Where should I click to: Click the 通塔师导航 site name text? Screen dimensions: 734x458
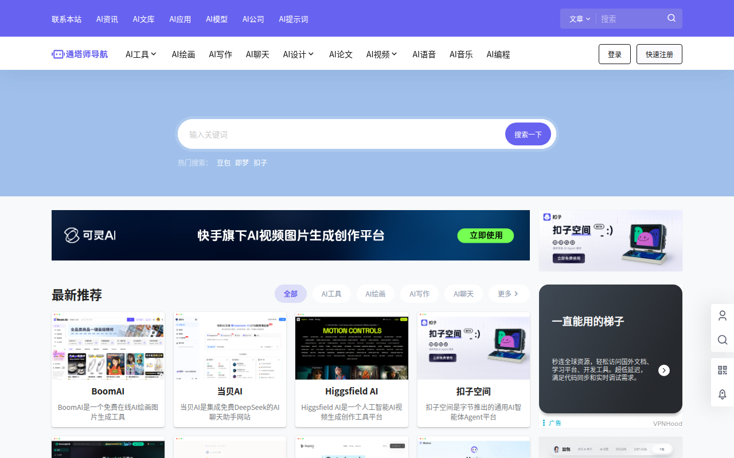coord(87,54)
